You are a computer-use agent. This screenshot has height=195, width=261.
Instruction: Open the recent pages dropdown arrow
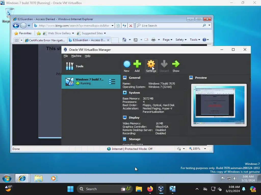point(29,26)
